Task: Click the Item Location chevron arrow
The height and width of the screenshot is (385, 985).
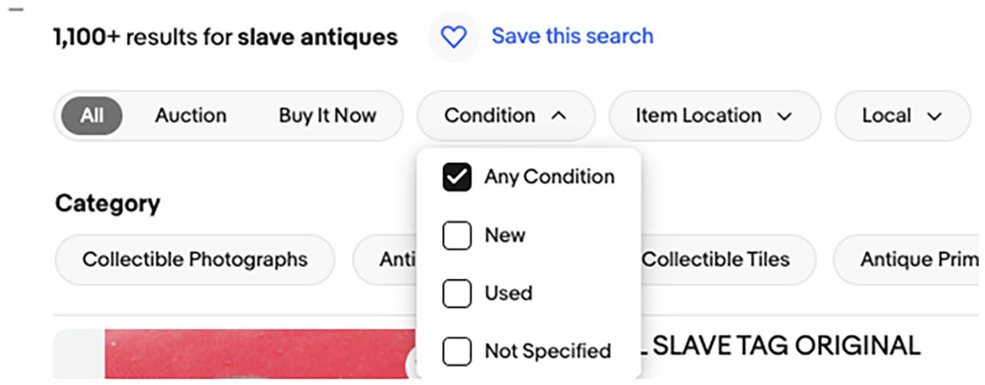Action: pos(784,116)
